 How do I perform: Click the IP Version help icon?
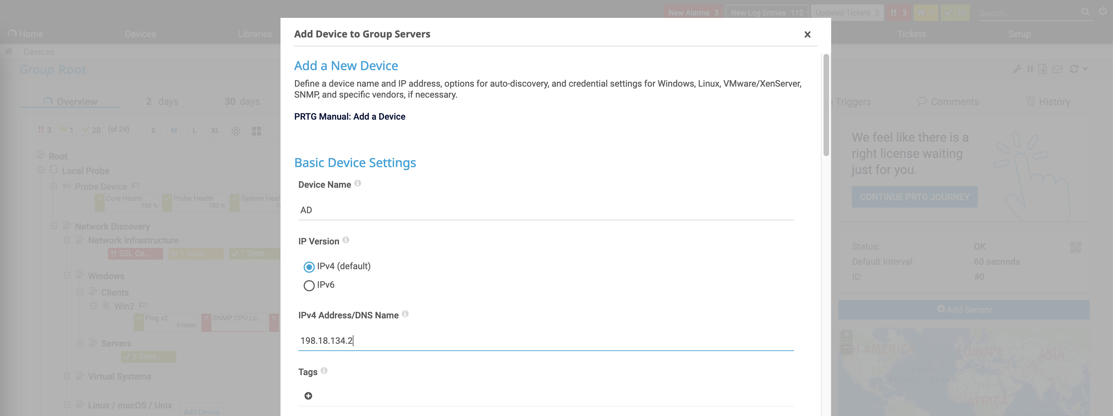[346, 240]
